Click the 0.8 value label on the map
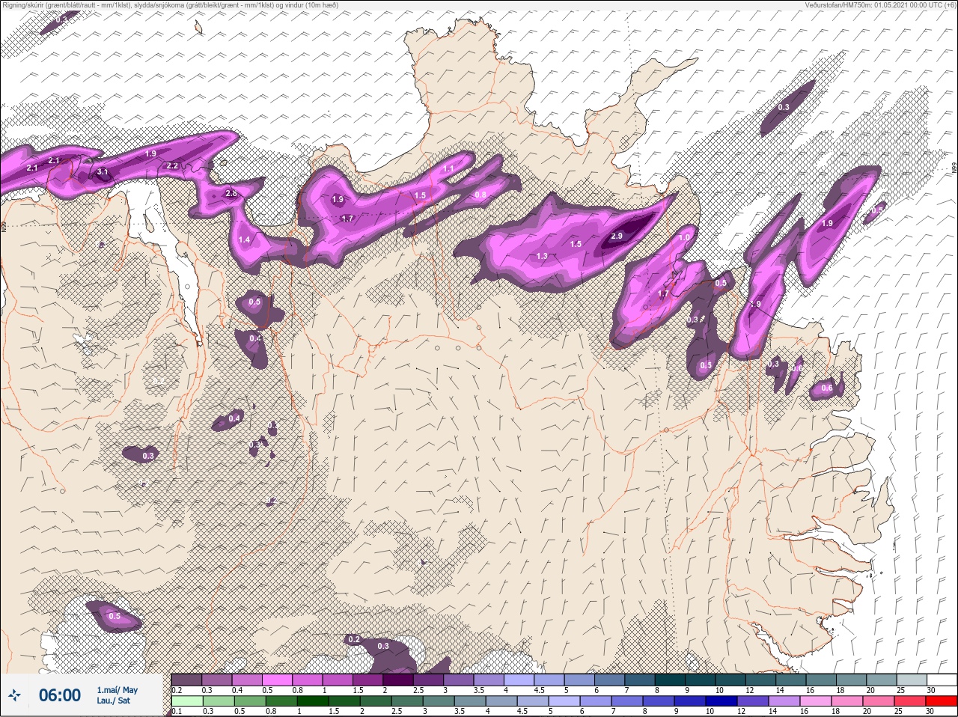The image size is (958, 717). tap(480, 195)
